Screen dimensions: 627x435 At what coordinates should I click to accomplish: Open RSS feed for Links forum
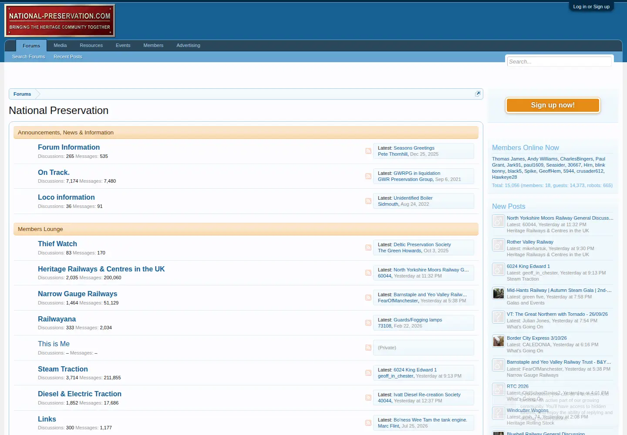(368, 423)
